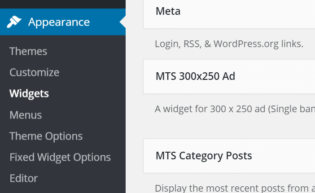This screenshot has width=315, height=193.
Task: Select the Widgets submenu item
Action: pos(29,94)
